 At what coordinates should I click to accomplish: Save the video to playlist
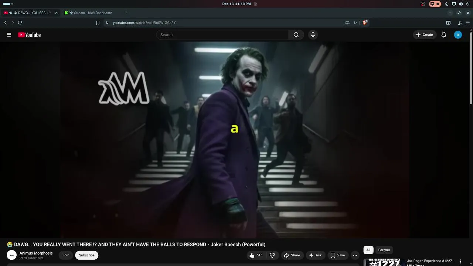point(337,255)
